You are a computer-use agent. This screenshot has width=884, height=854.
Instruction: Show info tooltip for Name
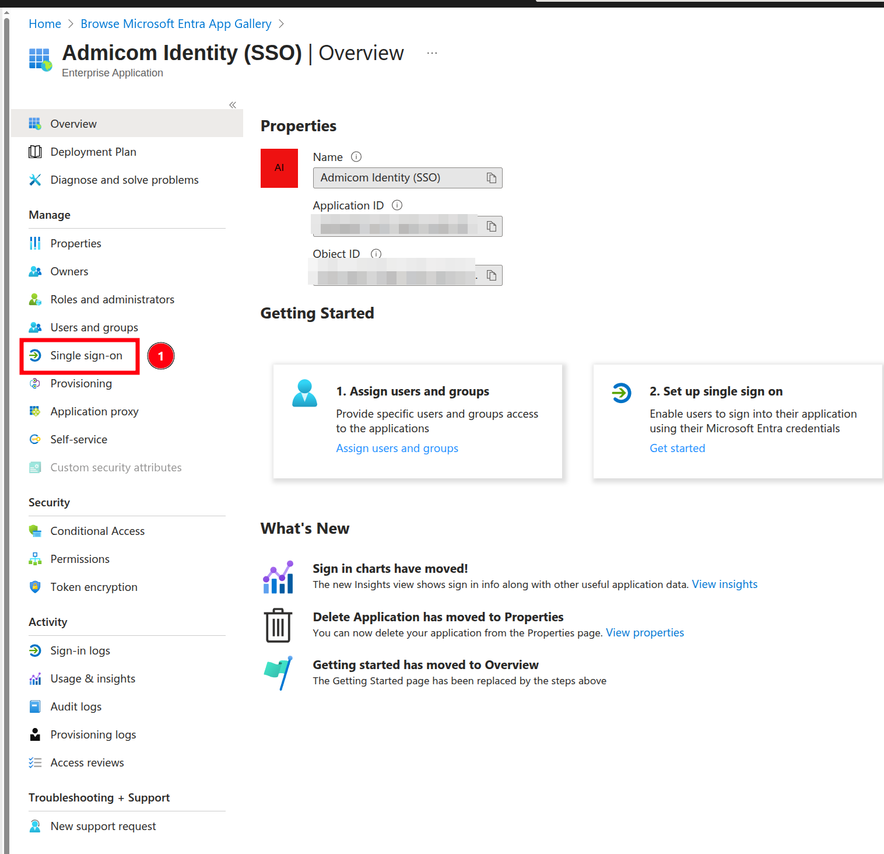[356, 157]
